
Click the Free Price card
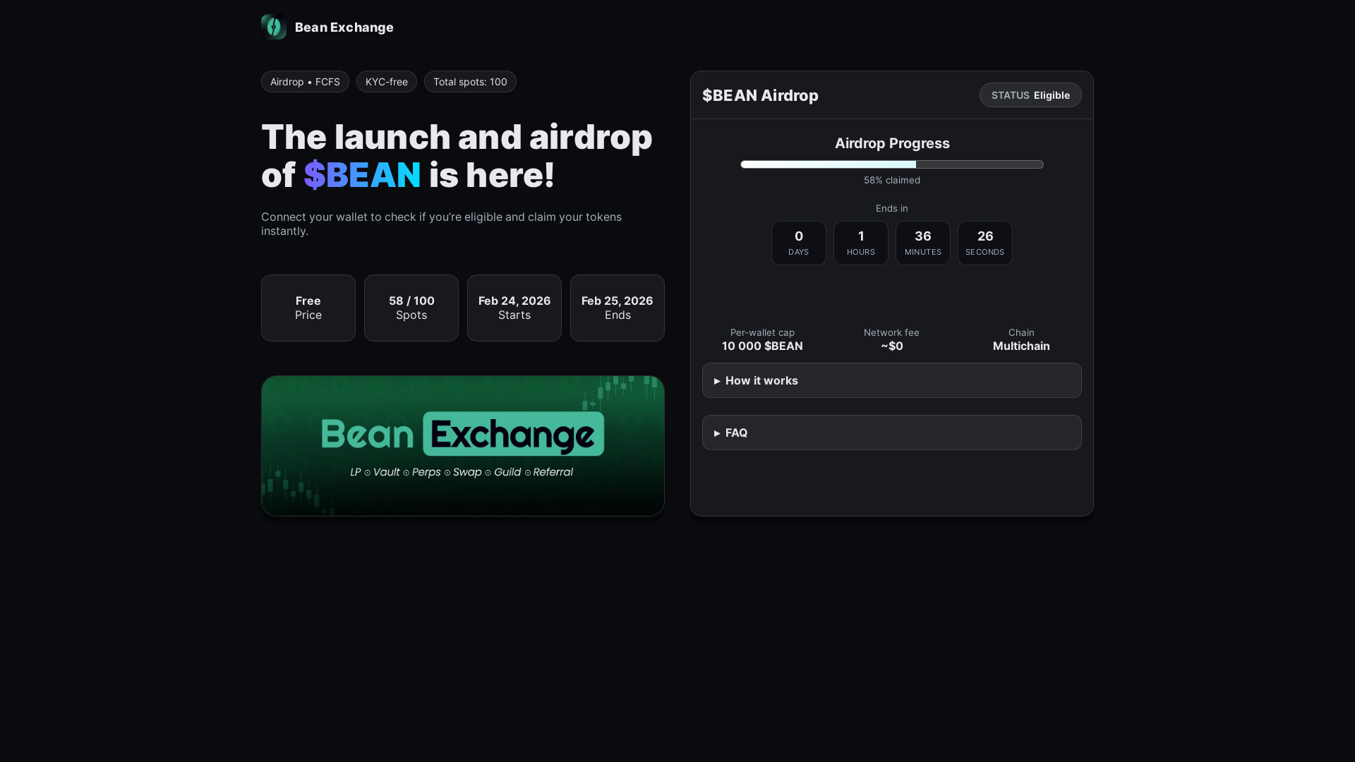[308, 308]
